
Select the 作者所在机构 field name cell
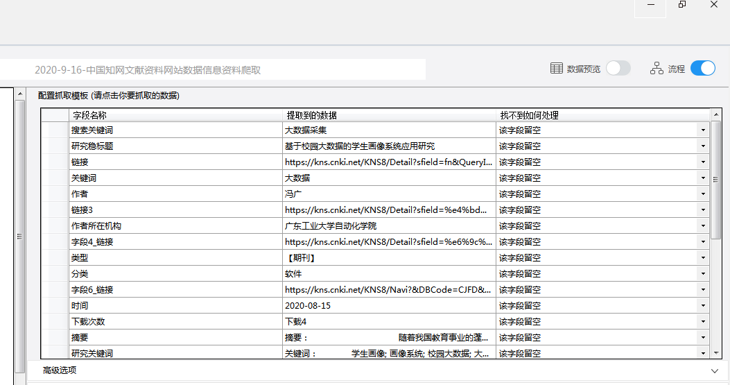[x=175, y=225]
